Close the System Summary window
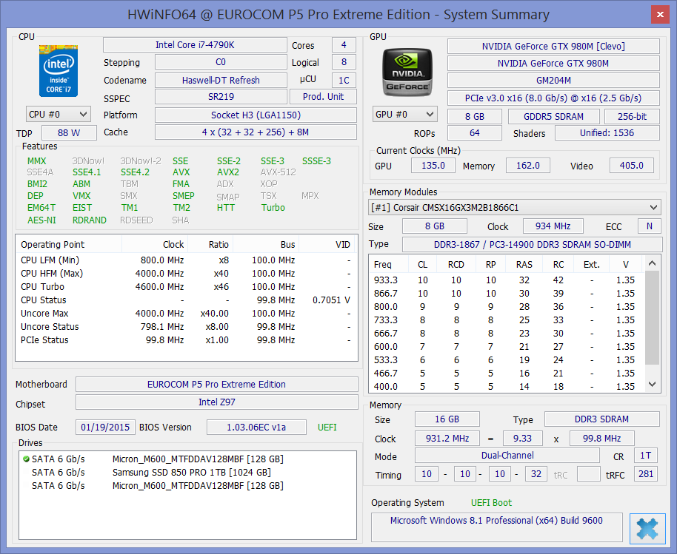The width and height of the screenshot is (677, 554). tap(660, 14)
